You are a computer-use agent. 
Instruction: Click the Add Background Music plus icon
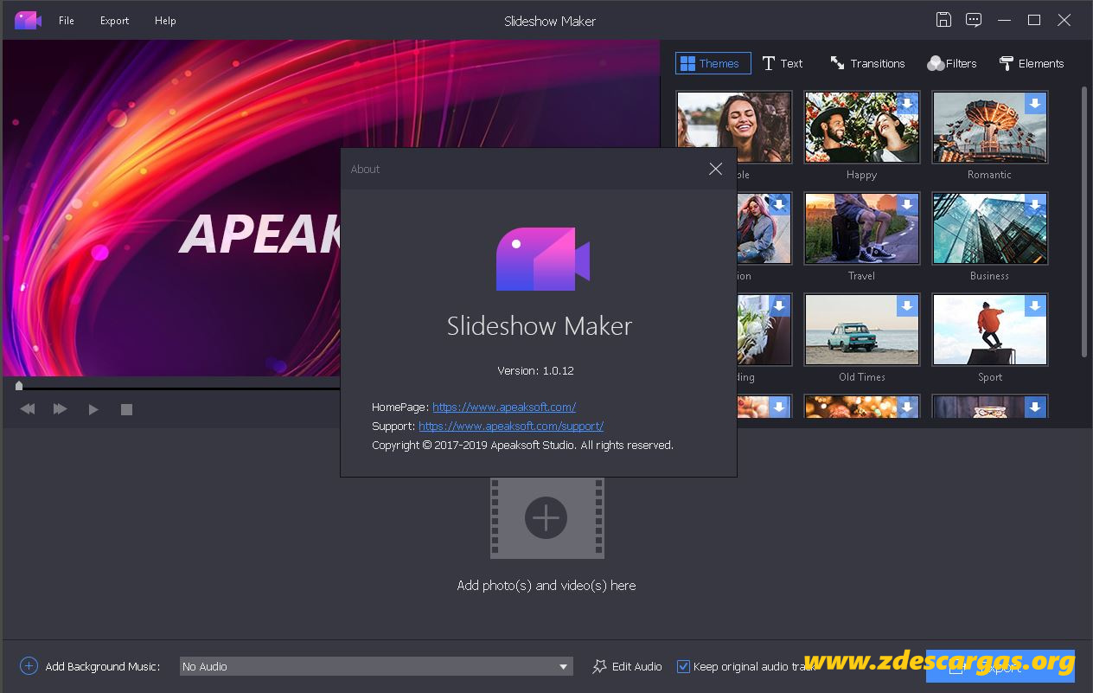tap(29, 666)
